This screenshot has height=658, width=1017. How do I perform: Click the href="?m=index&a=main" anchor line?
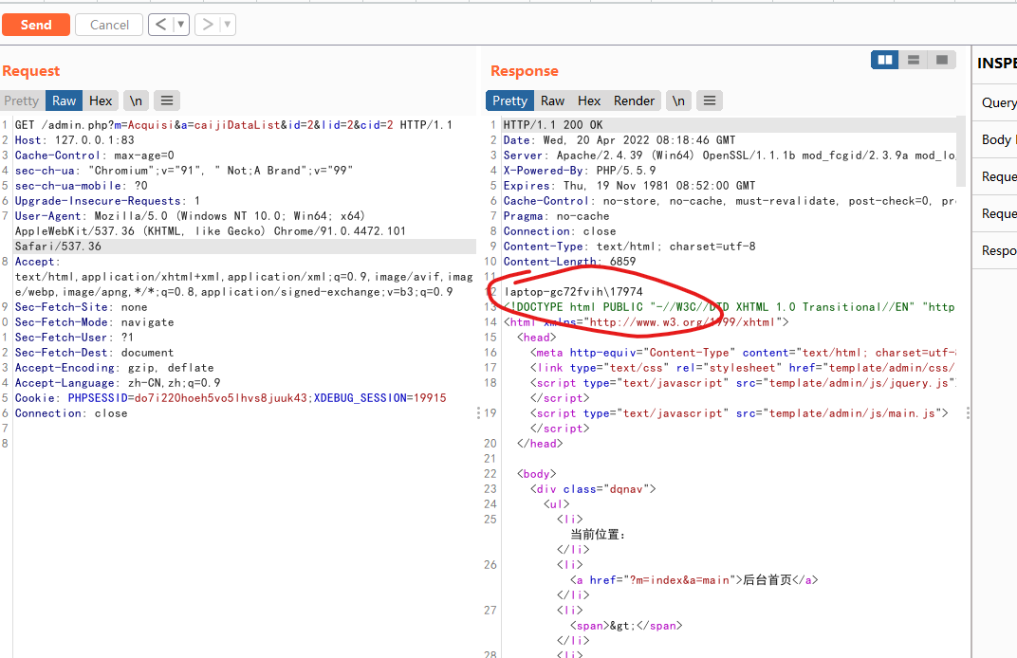tap(694, 580)
